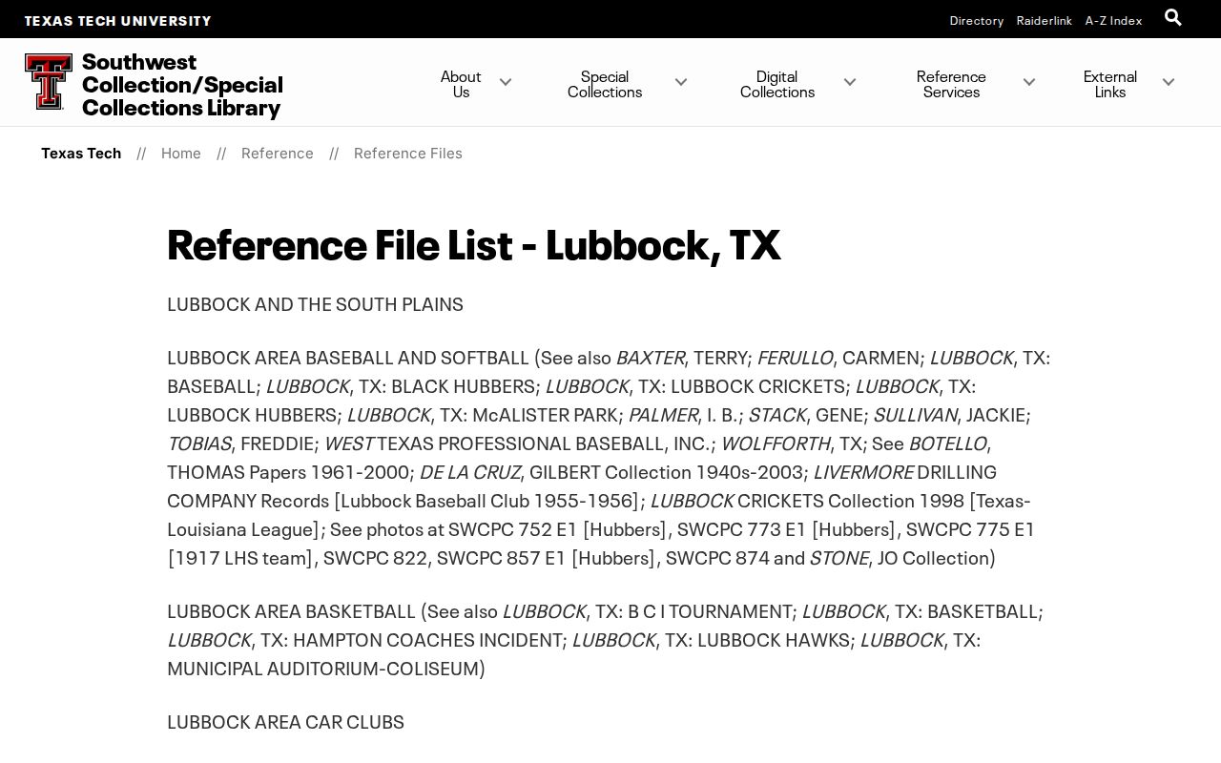The height and width of the screenshot is (763, 1221).
Task: Click the italic WOLFFORTH cross-reference
Action: [x=776, y=443]
